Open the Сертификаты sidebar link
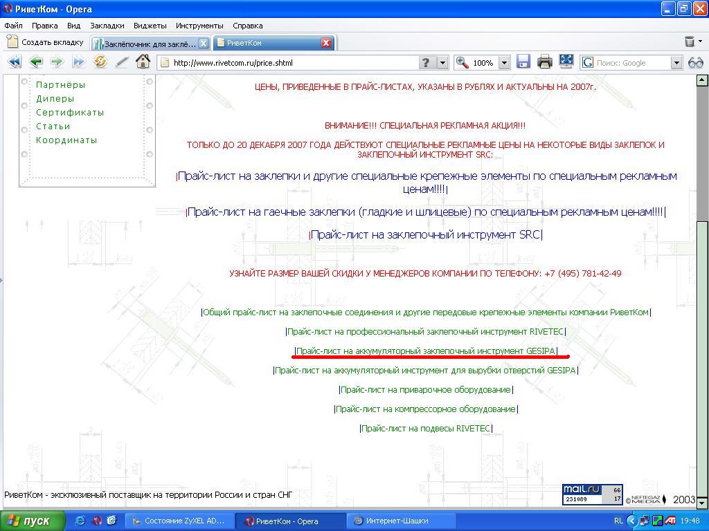This screenshot has height=531, width=709. [70, 113]
